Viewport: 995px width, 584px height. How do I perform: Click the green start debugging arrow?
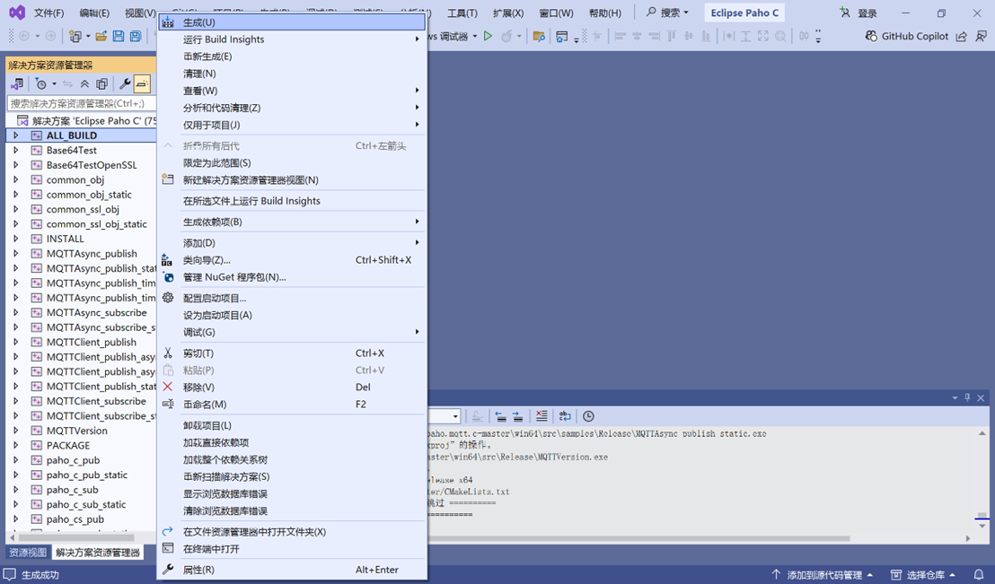tap(488, 36)
